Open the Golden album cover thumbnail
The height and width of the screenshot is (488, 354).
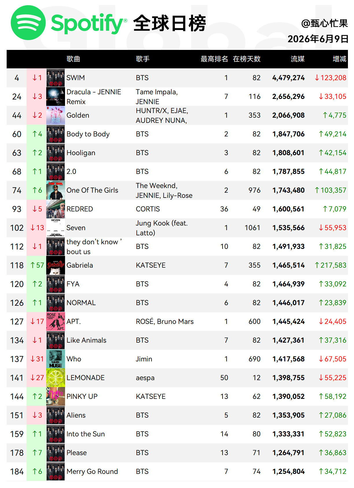click(56, 115)
